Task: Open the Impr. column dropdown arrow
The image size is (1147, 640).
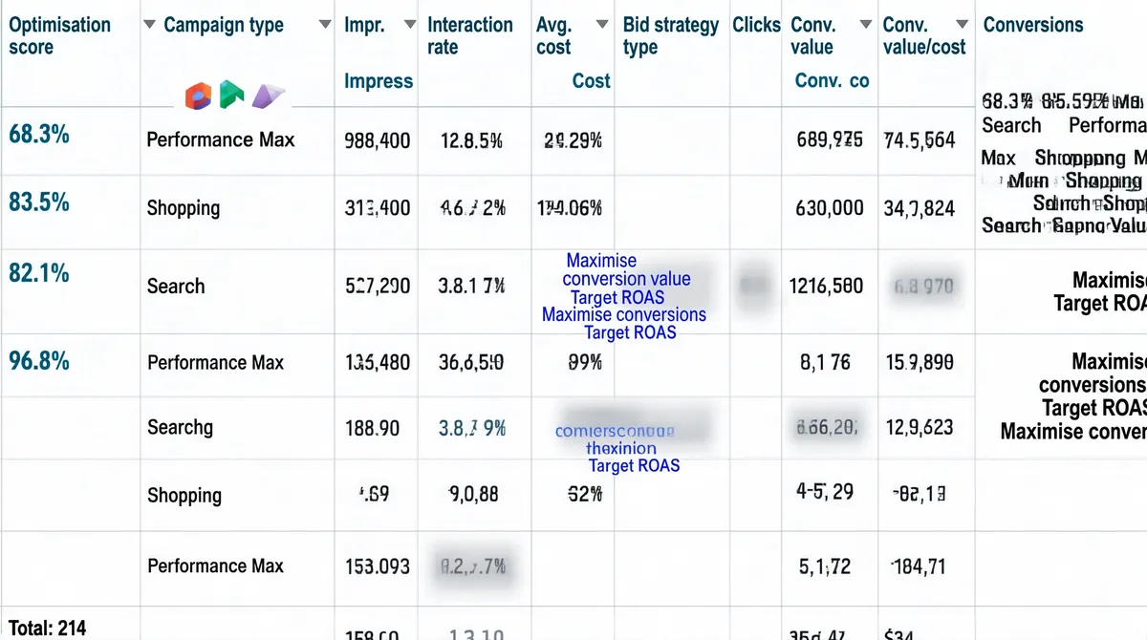Action: tap(410, 25)
